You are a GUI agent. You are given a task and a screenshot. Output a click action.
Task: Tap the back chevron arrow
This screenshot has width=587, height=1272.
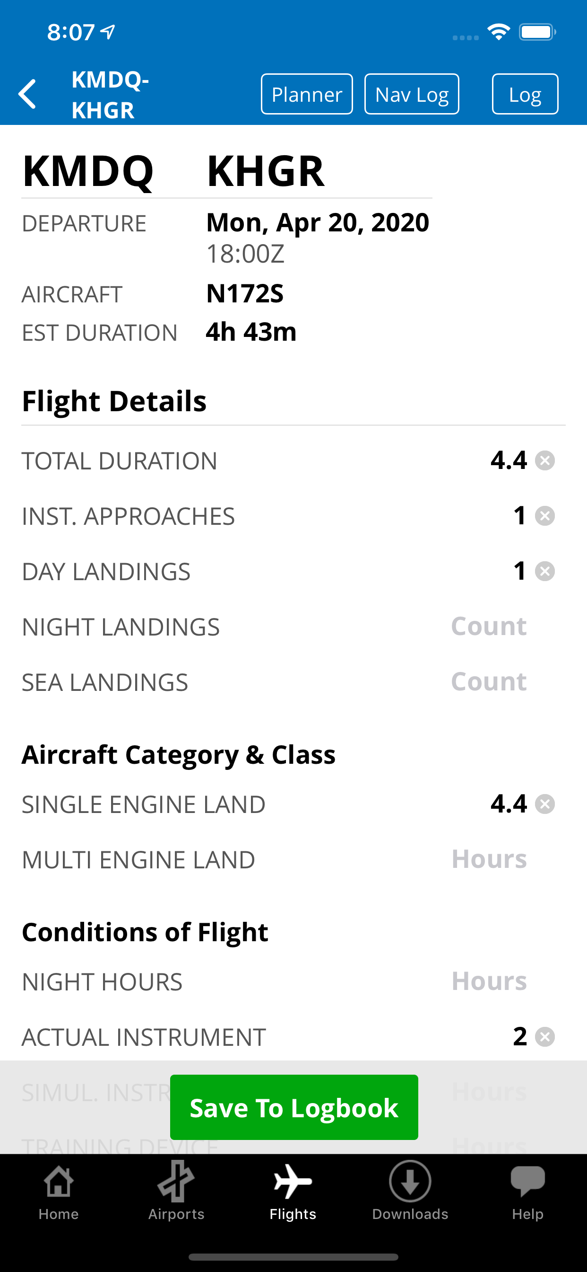click(27, 94)
